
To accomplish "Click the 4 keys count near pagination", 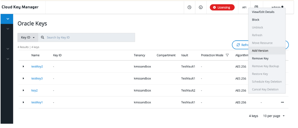I will tap(254, 116).
